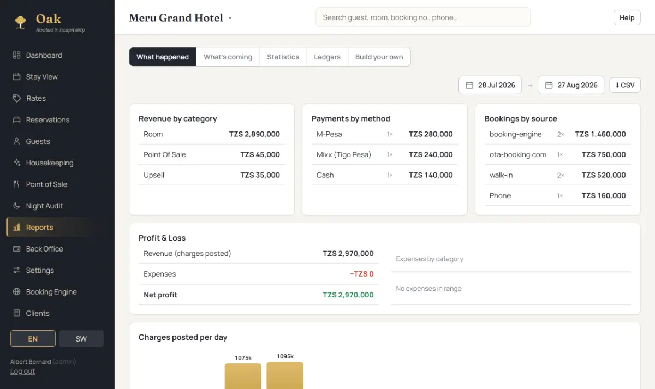Click the Help button
Screen dimensions: 655x389
click(x=627, y=17)
